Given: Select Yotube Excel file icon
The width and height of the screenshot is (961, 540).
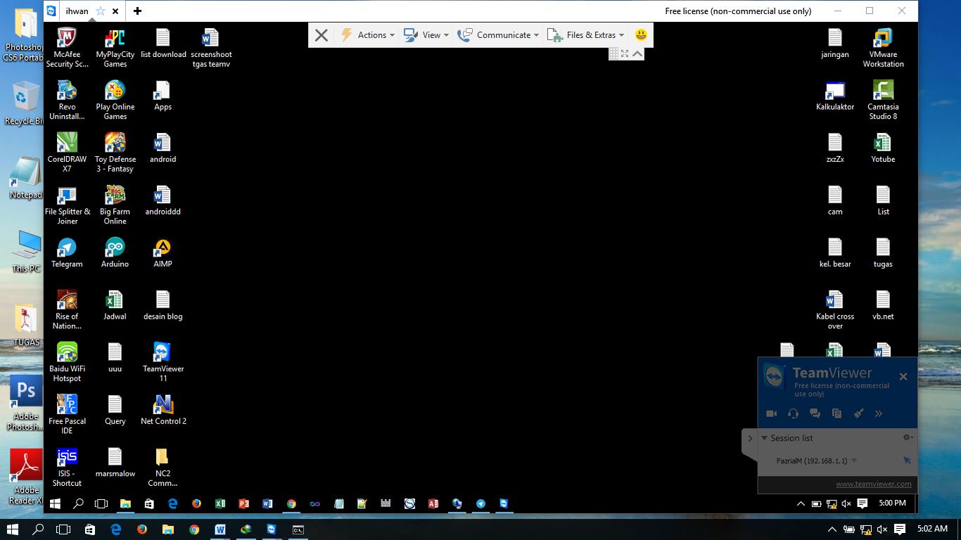Looking at the screenshot, I should pyautogui.click(x=883, y=148).
